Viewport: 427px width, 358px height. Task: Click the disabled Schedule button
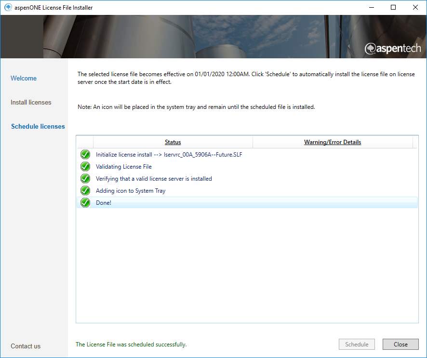tap(357, 345)
